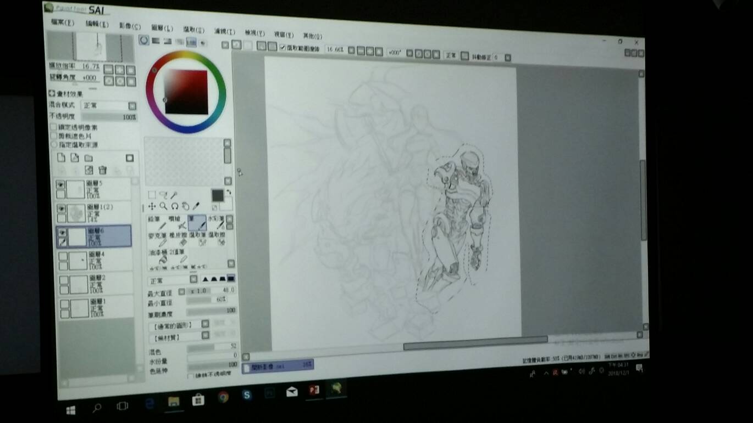Screen dimensions: 753x423
Task: Select the flattest brush edge shape
Action: [x=231, y=279]
